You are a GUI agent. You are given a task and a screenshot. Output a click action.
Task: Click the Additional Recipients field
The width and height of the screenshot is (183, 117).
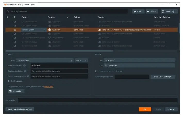click(132, 77)
